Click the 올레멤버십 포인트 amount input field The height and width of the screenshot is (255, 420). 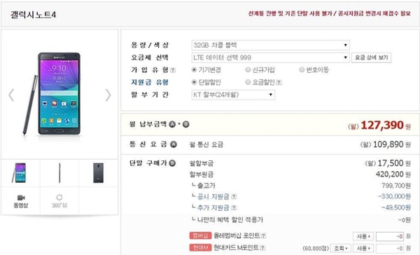(390, 236)
